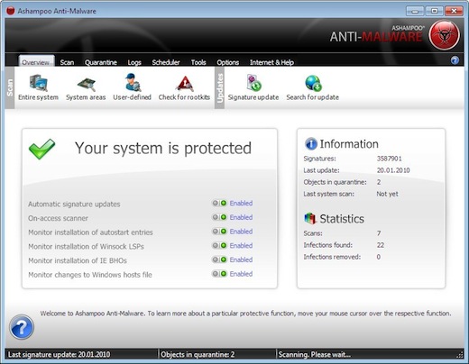Screen dimensions: 469x364
Task: Click Enabled link for IE BHOs
Action: (241, 259)
